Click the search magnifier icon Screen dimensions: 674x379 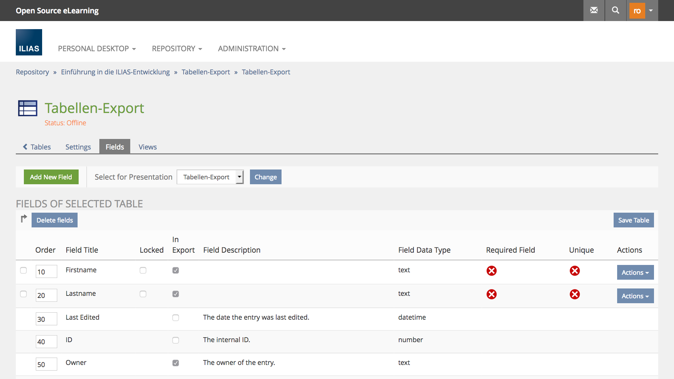pos(615,10)
